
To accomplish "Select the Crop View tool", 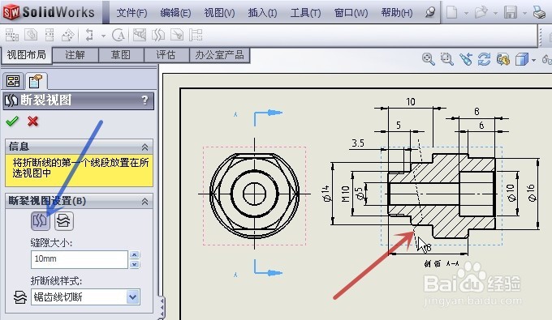I will click(177, 35).
